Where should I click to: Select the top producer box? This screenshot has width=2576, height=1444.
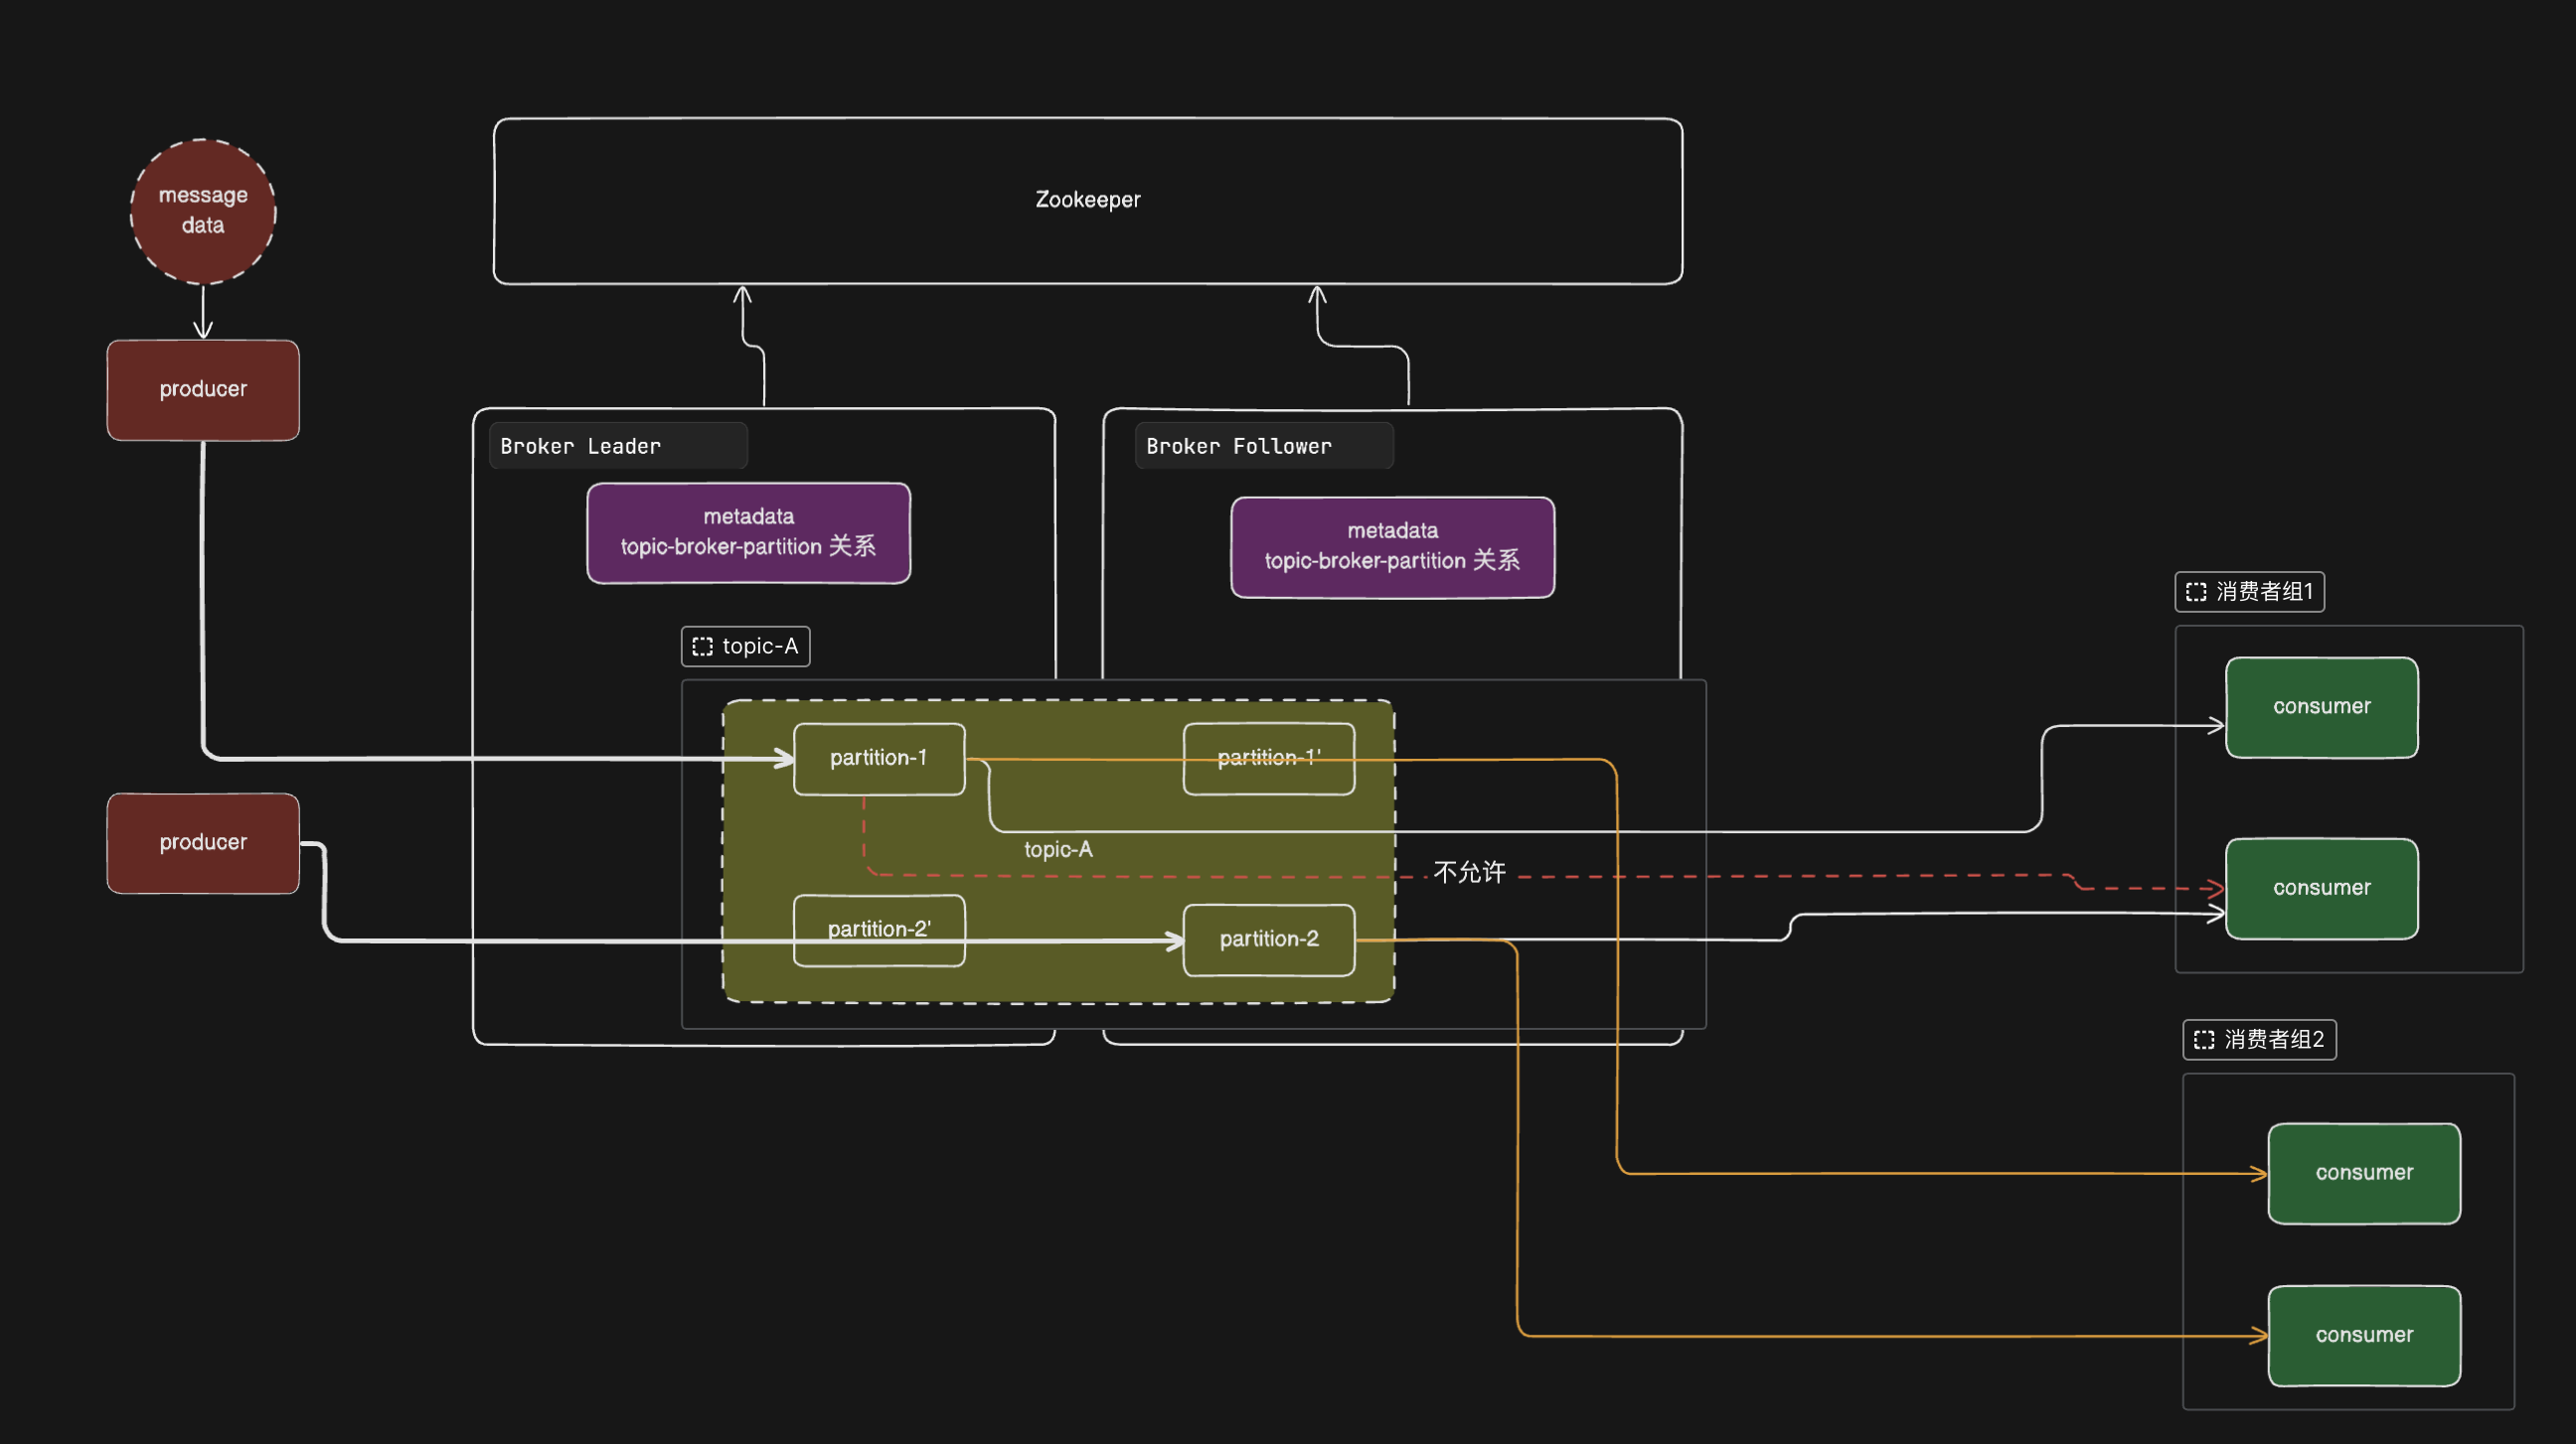(203, 389)
